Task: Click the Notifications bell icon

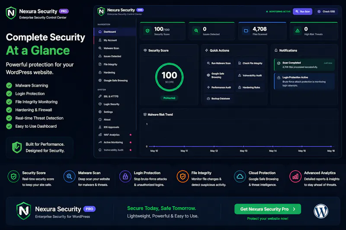Action: 276,50
